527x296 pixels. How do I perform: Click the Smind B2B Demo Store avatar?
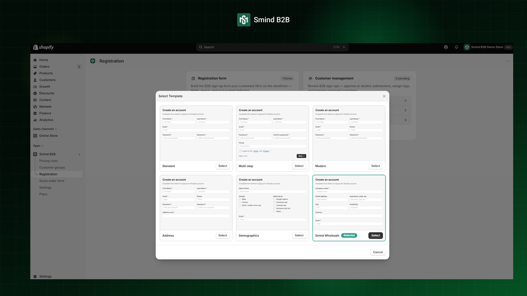coord(467,47)
